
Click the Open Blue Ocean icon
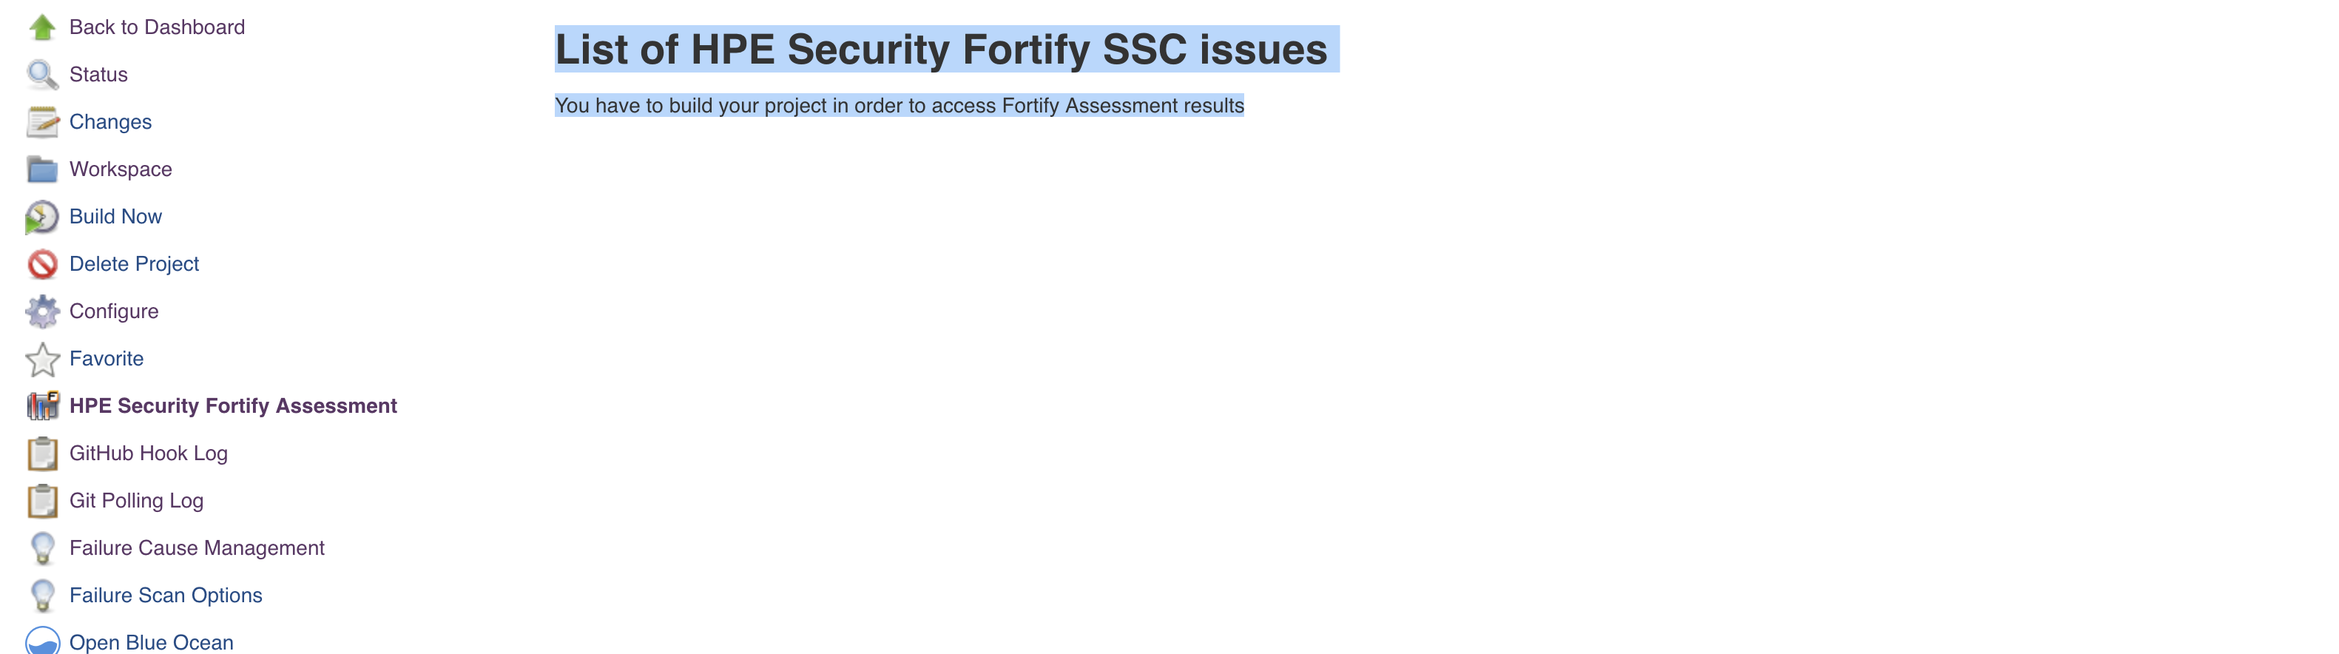(x=41, y=641)
